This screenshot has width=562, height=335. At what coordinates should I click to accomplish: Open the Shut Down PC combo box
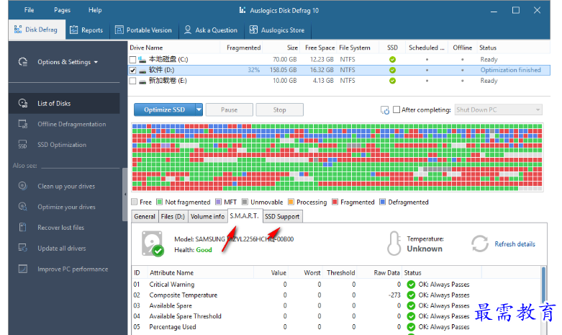(x=498, y=110)
